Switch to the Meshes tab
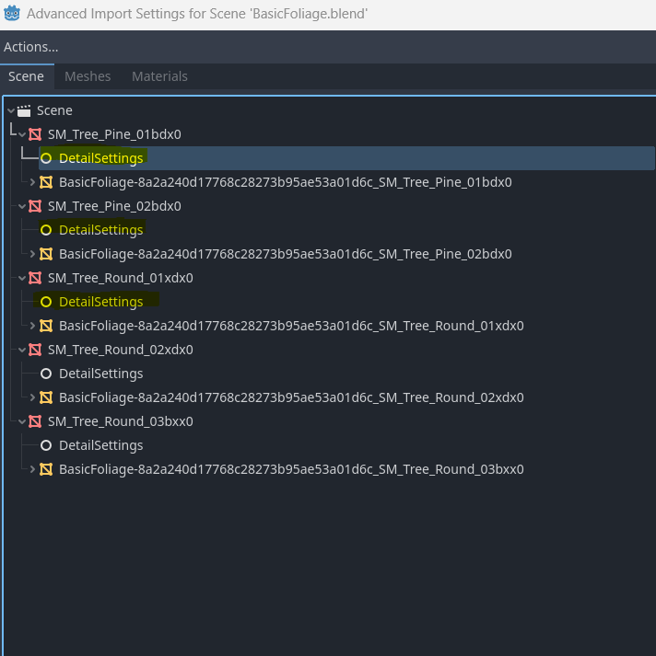 [x=88, y=76]
